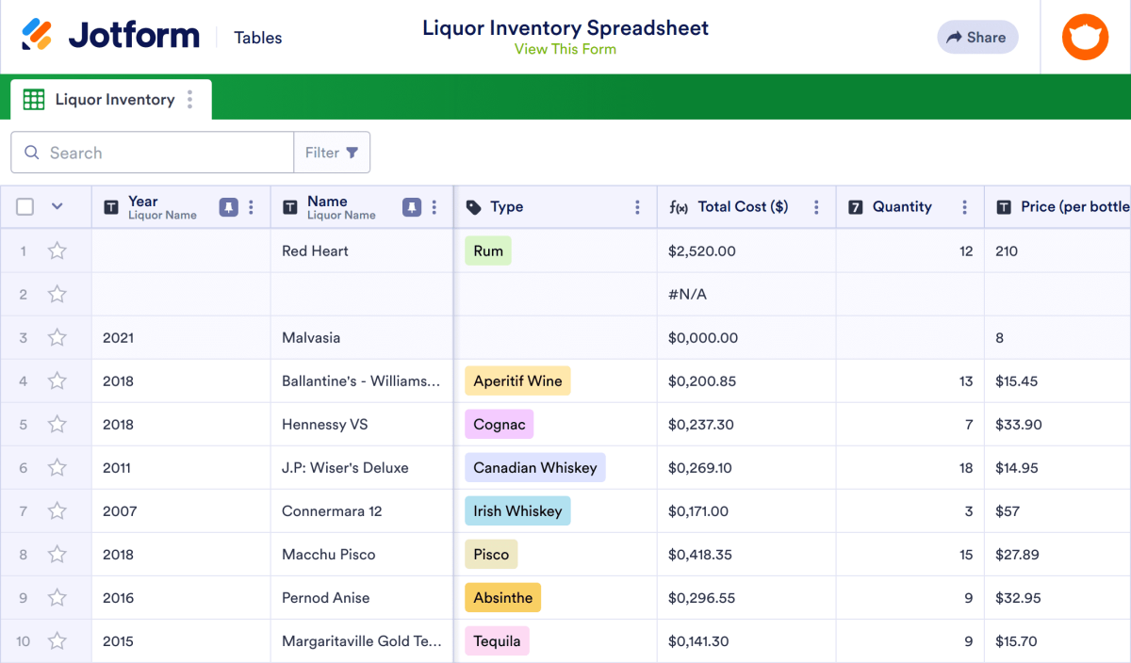
Task: Open View This Form link
Action: (565, 50)
